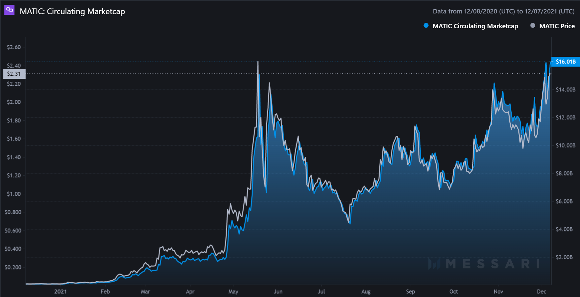The image size is (580, 297).
Task: Click the 2021 label on time axis
Action: (61, 291)
